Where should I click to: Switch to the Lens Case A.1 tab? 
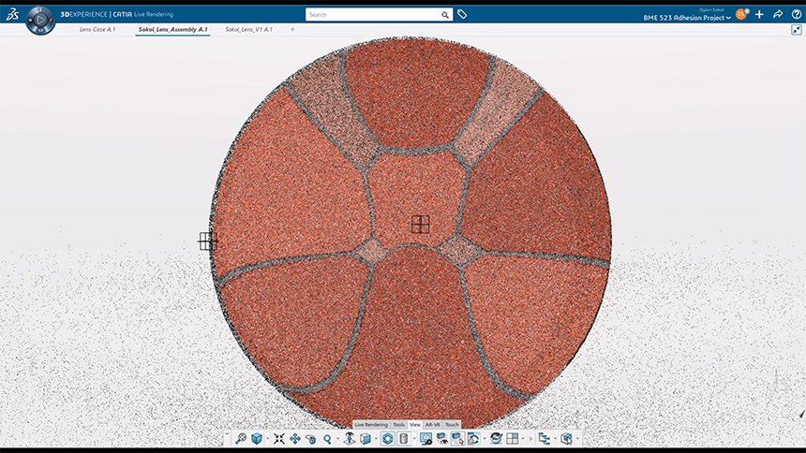pyautogui.click(x=97, y=30)
